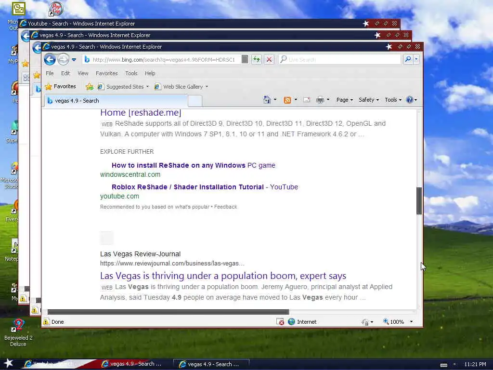Click active 'vegas 4.9 - Search' taskbar button

211,364
